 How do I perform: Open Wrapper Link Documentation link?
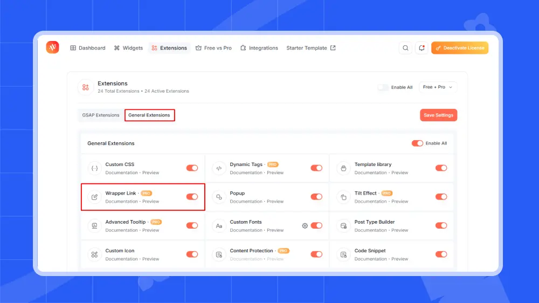click(121, 202)
